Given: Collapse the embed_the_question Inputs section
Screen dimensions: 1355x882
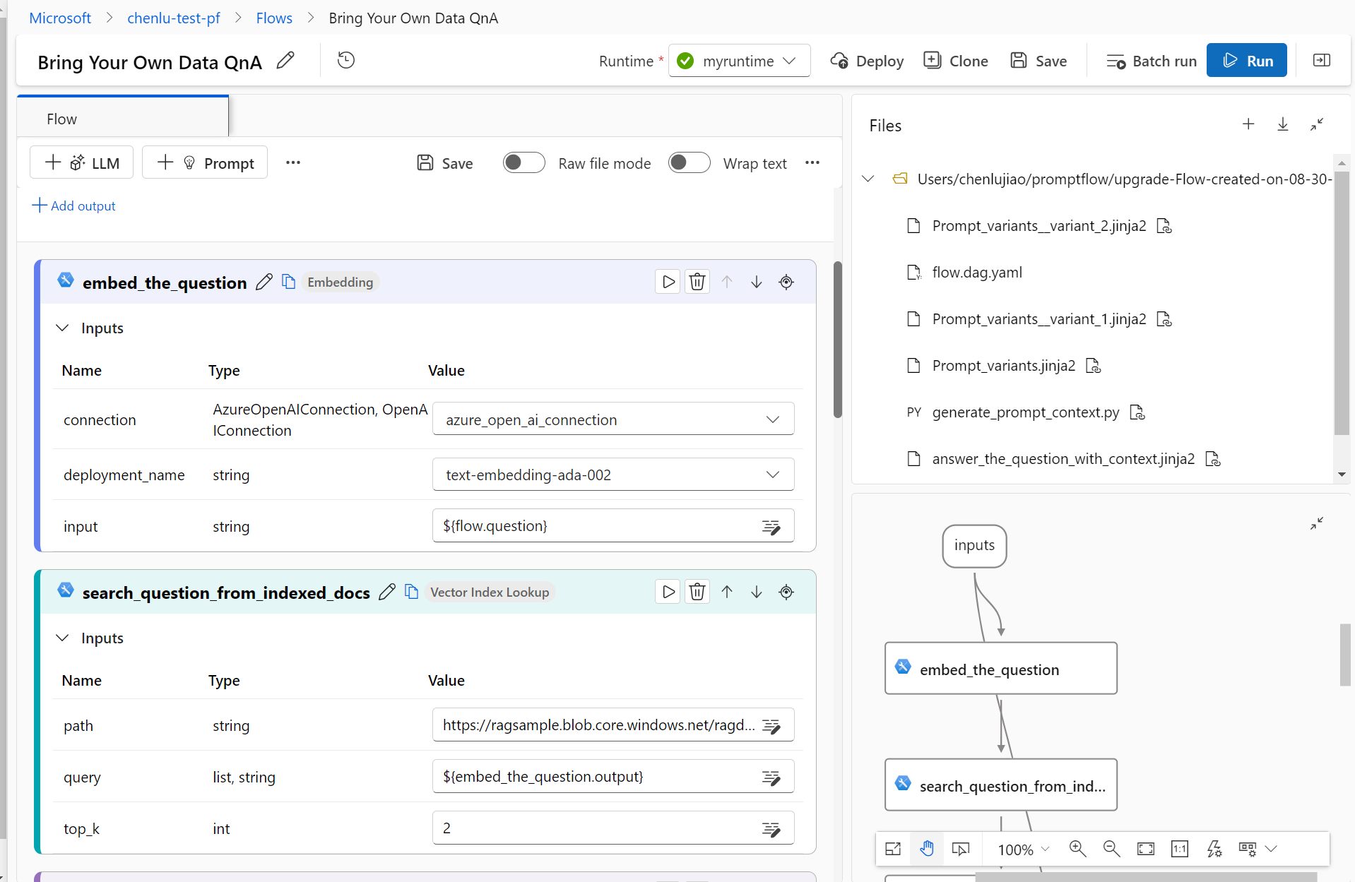Looking at the screenshot, I should pyautogui.click(x=63, y=328).
